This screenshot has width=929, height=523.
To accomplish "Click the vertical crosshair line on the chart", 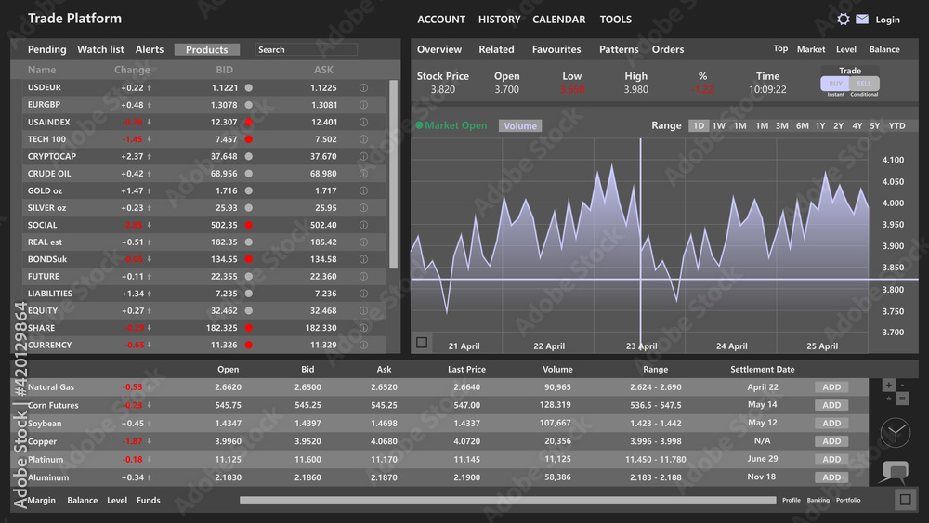I will (640, 242).
